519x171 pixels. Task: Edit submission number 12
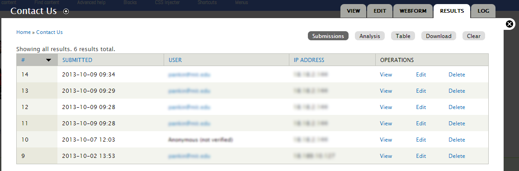pos(421,107)
